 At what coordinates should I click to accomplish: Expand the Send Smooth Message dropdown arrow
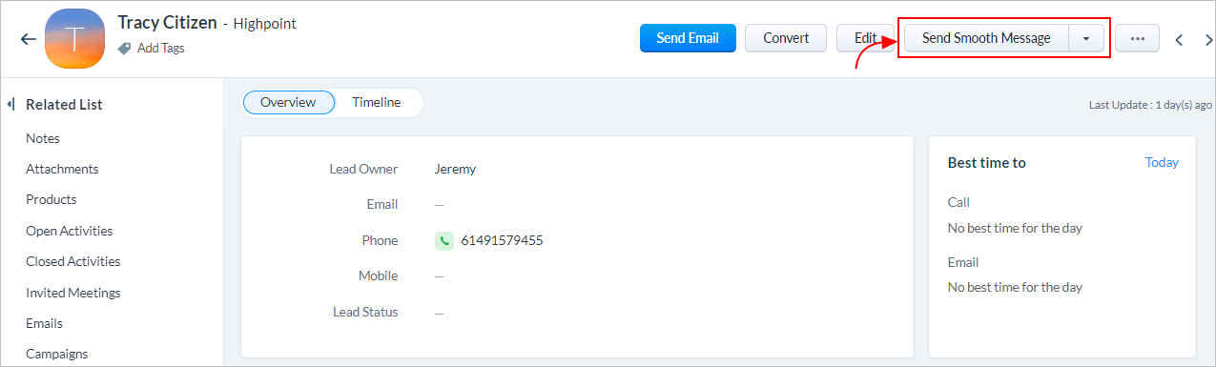click(1086, 38)
